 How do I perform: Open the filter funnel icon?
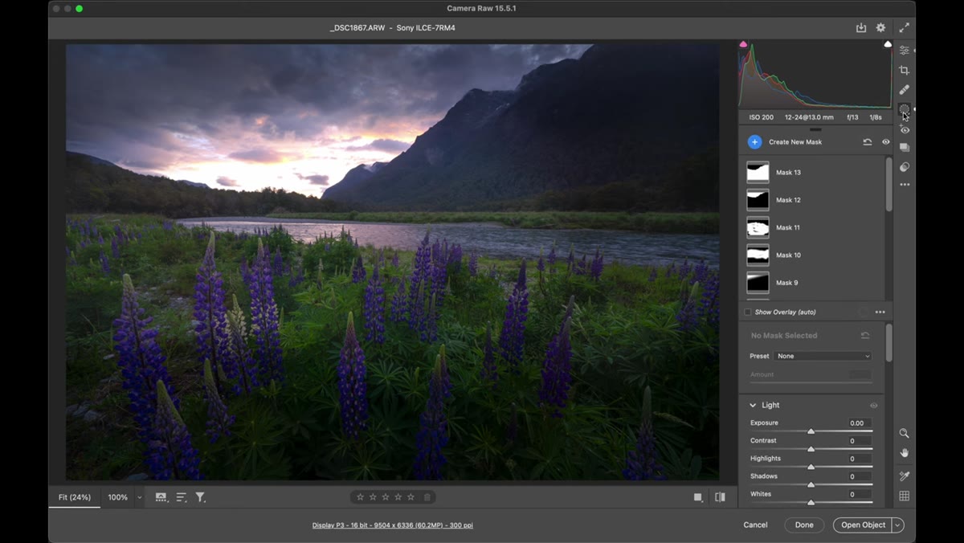pyautogui.click(x=201, y=497)
